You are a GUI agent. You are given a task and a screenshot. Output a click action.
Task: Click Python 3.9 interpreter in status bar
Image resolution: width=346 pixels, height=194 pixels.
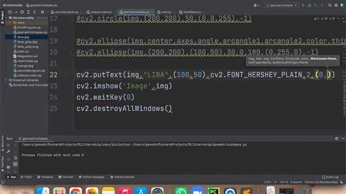pyautogui.click(x=321, y=182)
